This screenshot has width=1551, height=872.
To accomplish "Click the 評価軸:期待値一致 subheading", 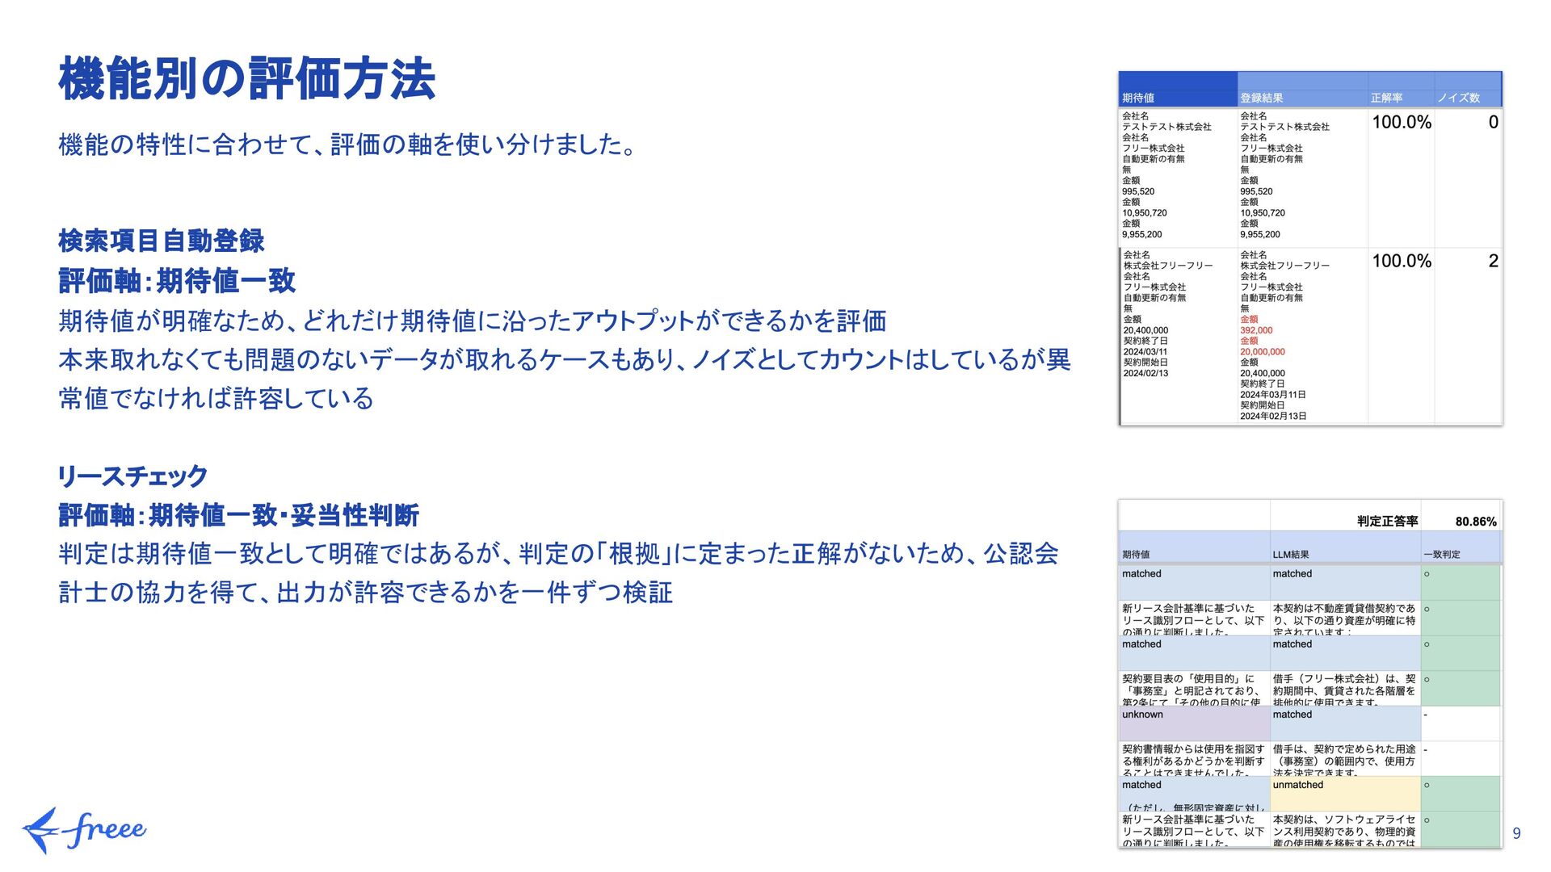I will click(x=177, y=281).
